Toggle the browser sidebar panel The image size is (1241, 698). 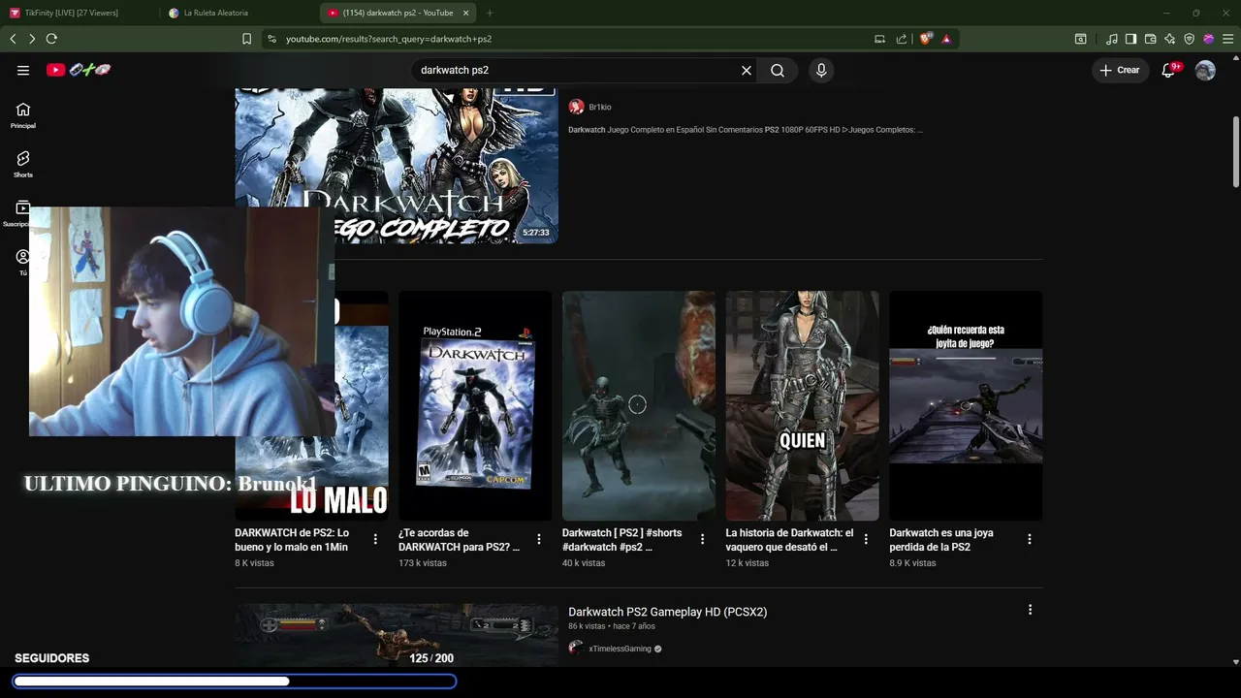1130,39
